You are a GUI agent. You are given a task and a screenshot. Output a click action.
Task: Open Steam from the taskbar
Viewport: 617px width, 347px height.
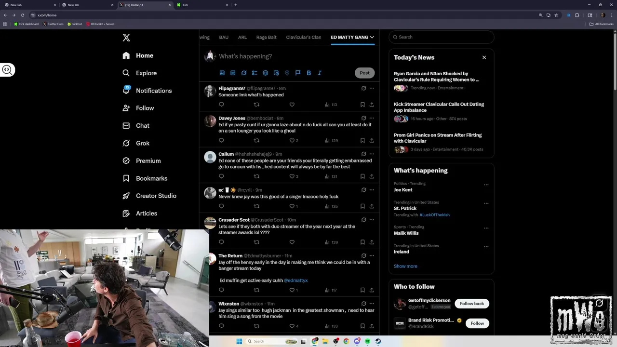click(378, 341)
